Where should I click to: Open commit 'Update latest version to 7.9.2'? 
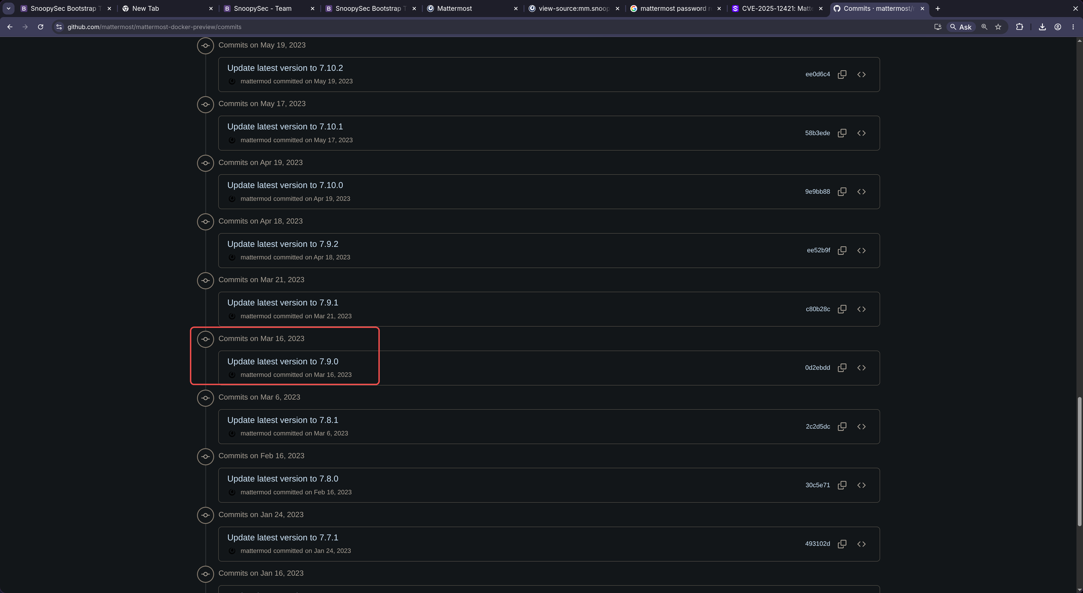coord(283,244)
